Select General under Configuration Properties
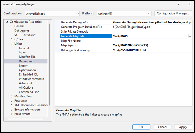 [x=19, y=26]
